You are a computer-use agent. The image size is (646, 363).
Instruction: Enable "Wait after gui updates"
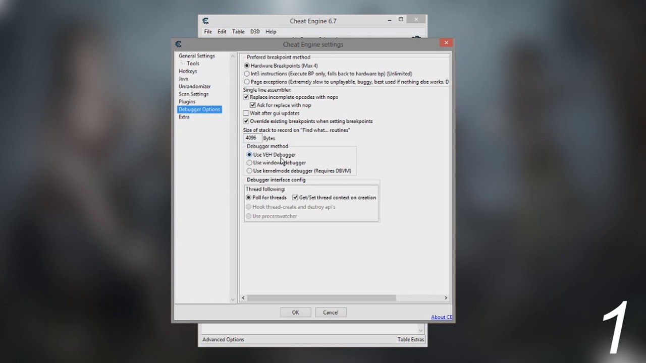pos(246,113)
